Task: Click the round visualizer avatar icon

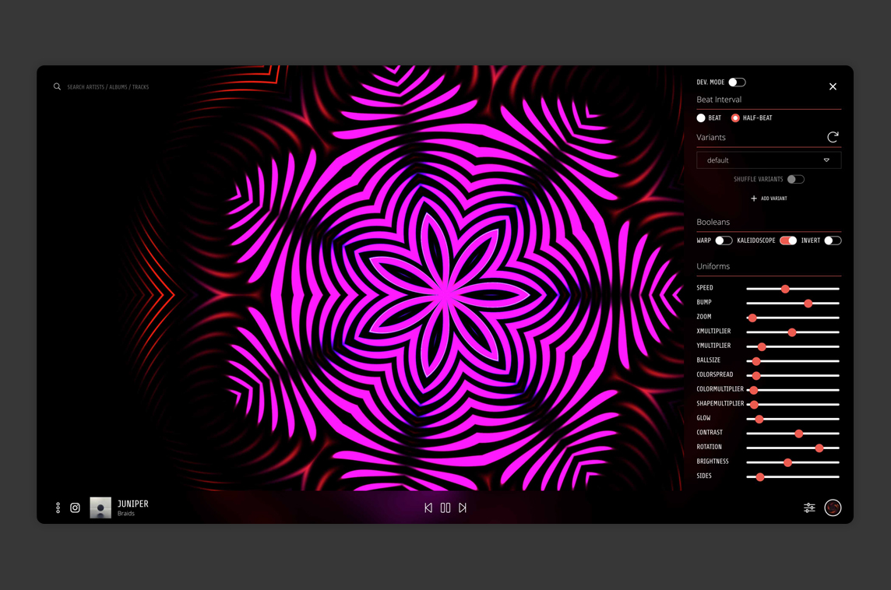Action: tap(833, 507)
